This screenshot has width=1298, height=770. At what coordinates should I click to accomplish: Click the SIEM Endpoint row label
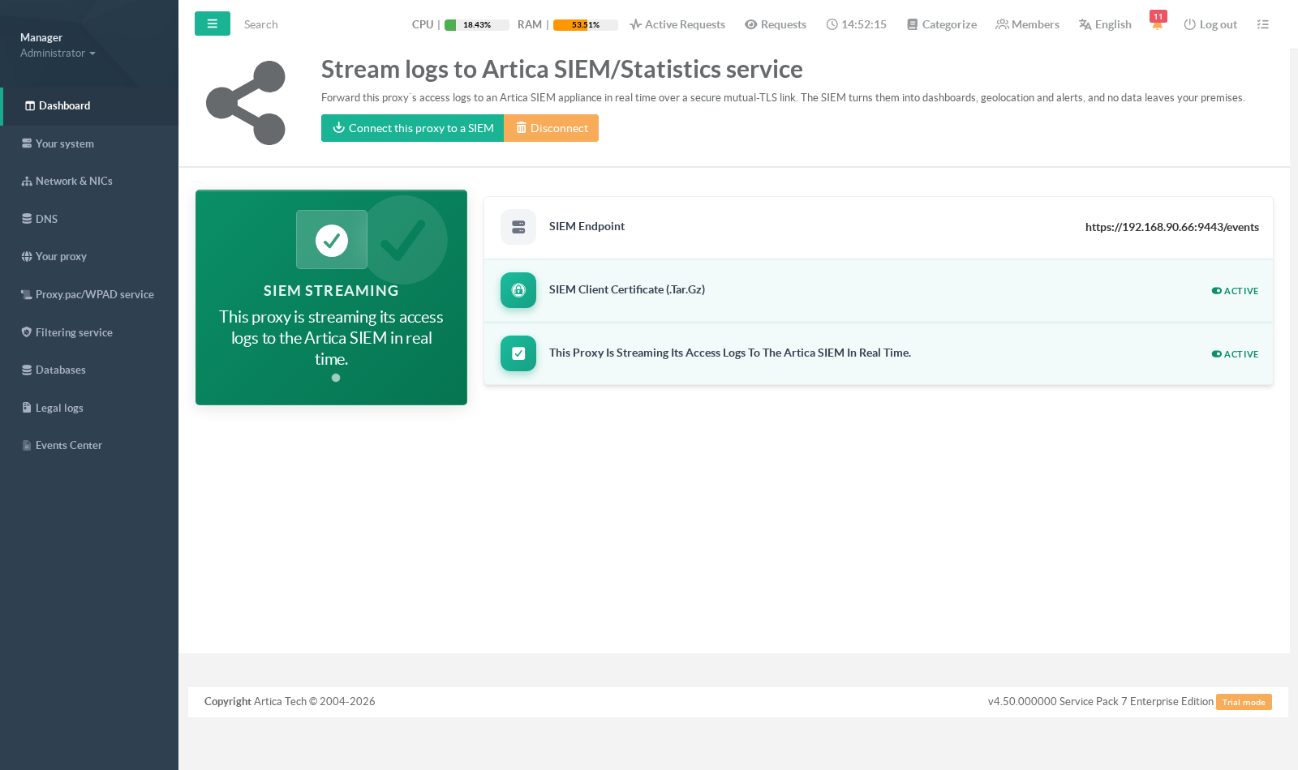(x=587, y=226)
